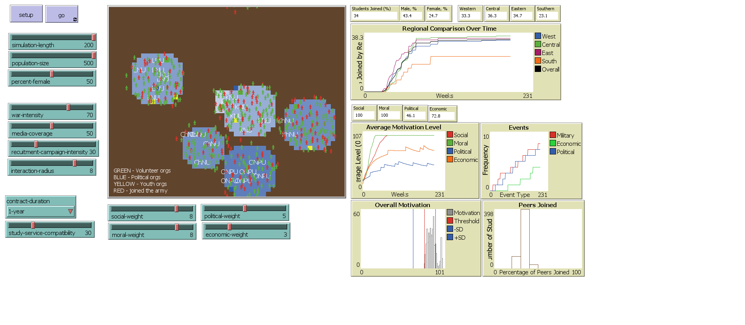
Task: Click the study-service-compatibility slider handle
Action: [33, 225]
